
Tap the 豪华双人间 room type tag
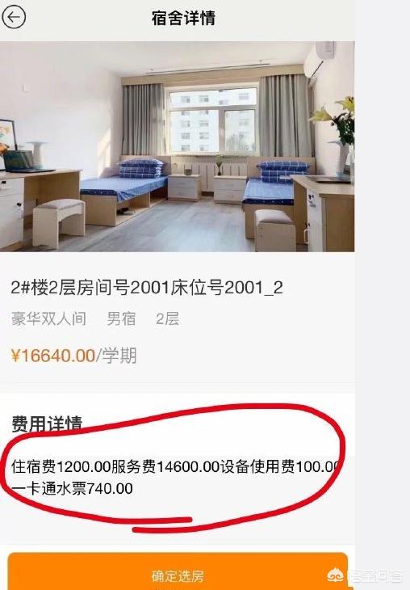[48, 318]
